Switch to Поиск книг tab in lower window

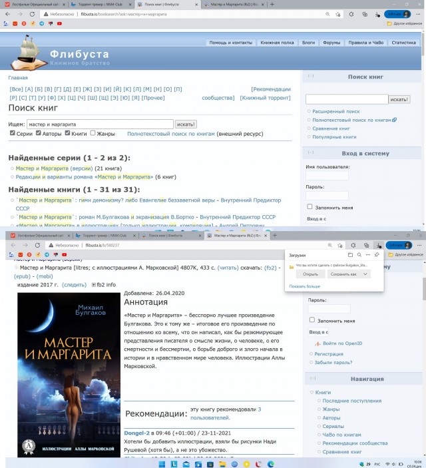point(170,236)
